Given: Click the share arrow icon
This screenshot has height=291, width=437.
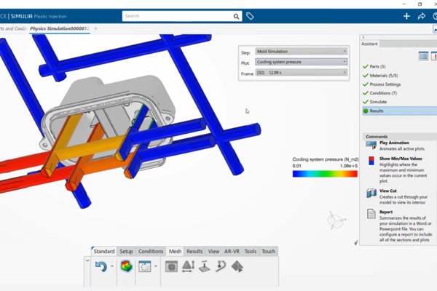Looking at the screenshot, I should click(421, 16).
